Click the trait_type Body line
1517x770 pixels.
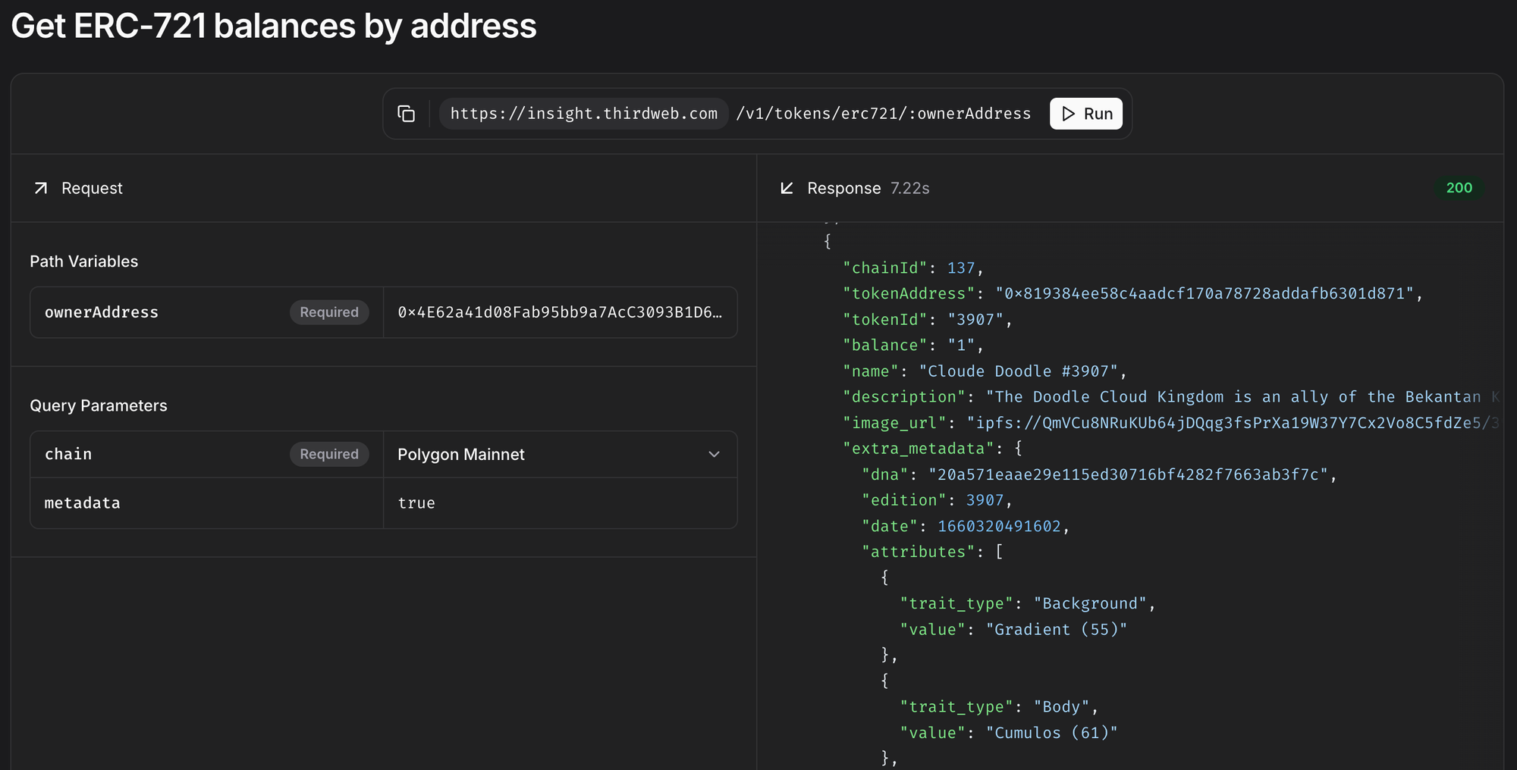click(999, 706)
